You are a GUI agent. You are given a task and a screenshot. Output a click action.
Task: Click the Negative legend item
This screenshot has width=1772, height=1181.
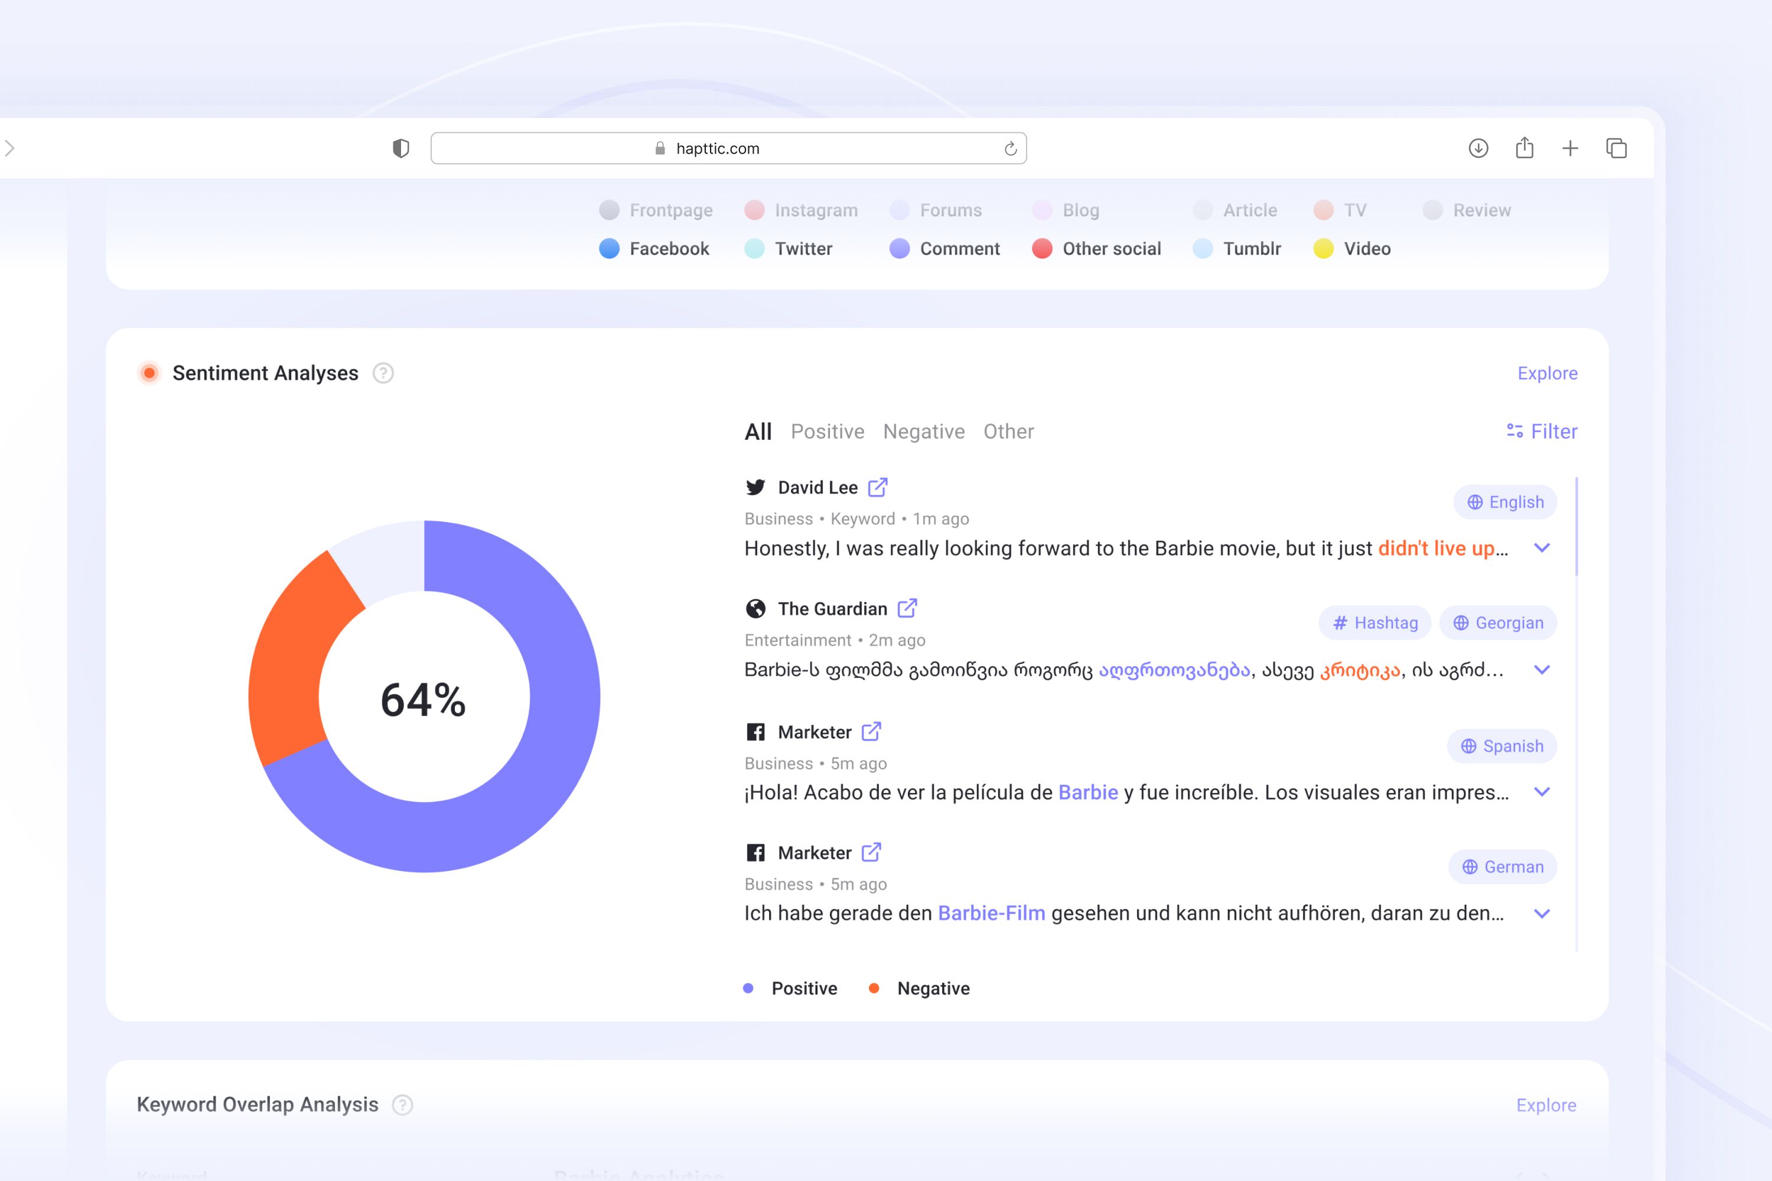[x=919, y=988]
